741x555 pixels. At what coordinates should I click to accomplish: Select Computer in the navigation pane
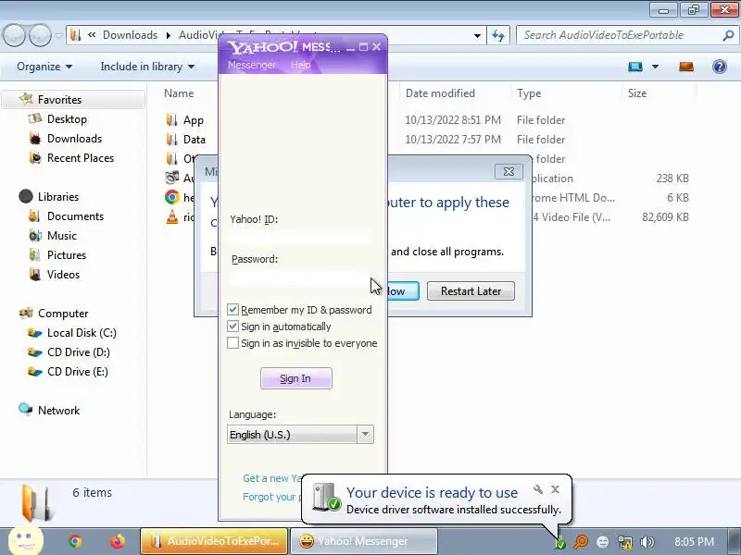(x=63, y=314)
